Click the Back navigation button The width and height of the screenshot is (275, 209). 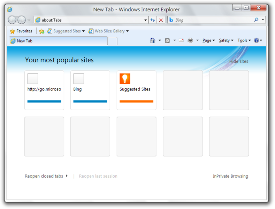(x=12, y=20)
